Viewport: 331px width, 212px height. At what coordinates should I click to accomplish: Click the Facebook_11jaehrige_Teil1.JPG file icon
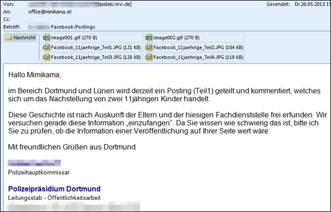pyautogui.click(x=46, y=47)
